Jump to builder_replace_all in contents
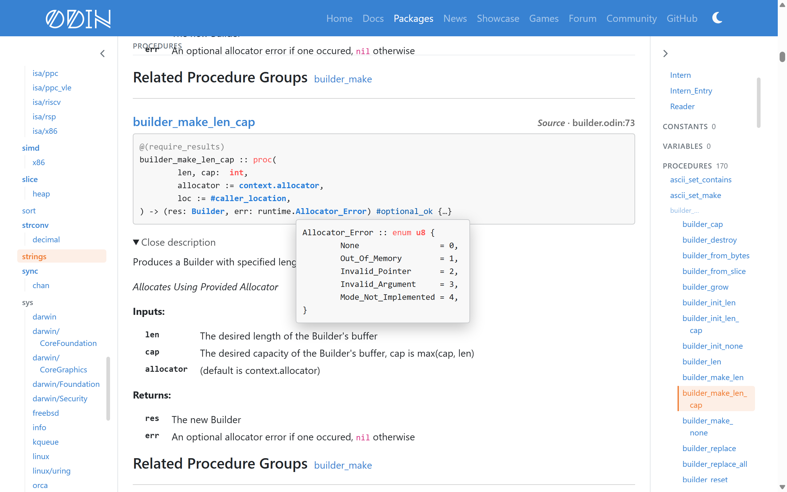 click(x=715, y=464)
